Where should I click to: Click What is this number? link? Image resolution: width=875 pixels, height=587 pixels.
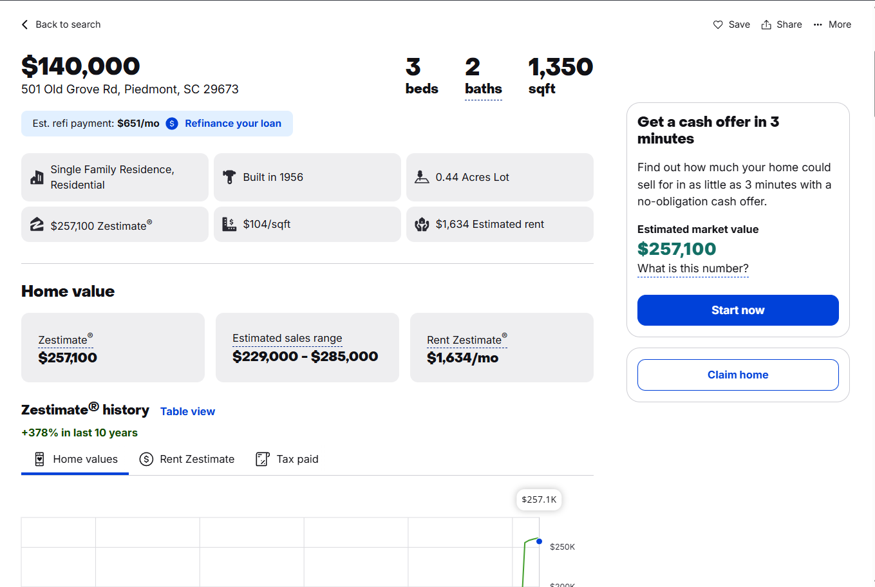click(693, 268)
